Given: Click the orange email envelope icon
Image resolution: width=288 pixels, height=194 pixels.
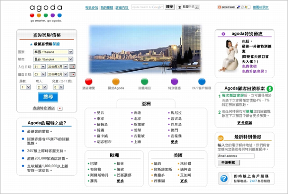Looking at the screenshot, I should [220, 138].
